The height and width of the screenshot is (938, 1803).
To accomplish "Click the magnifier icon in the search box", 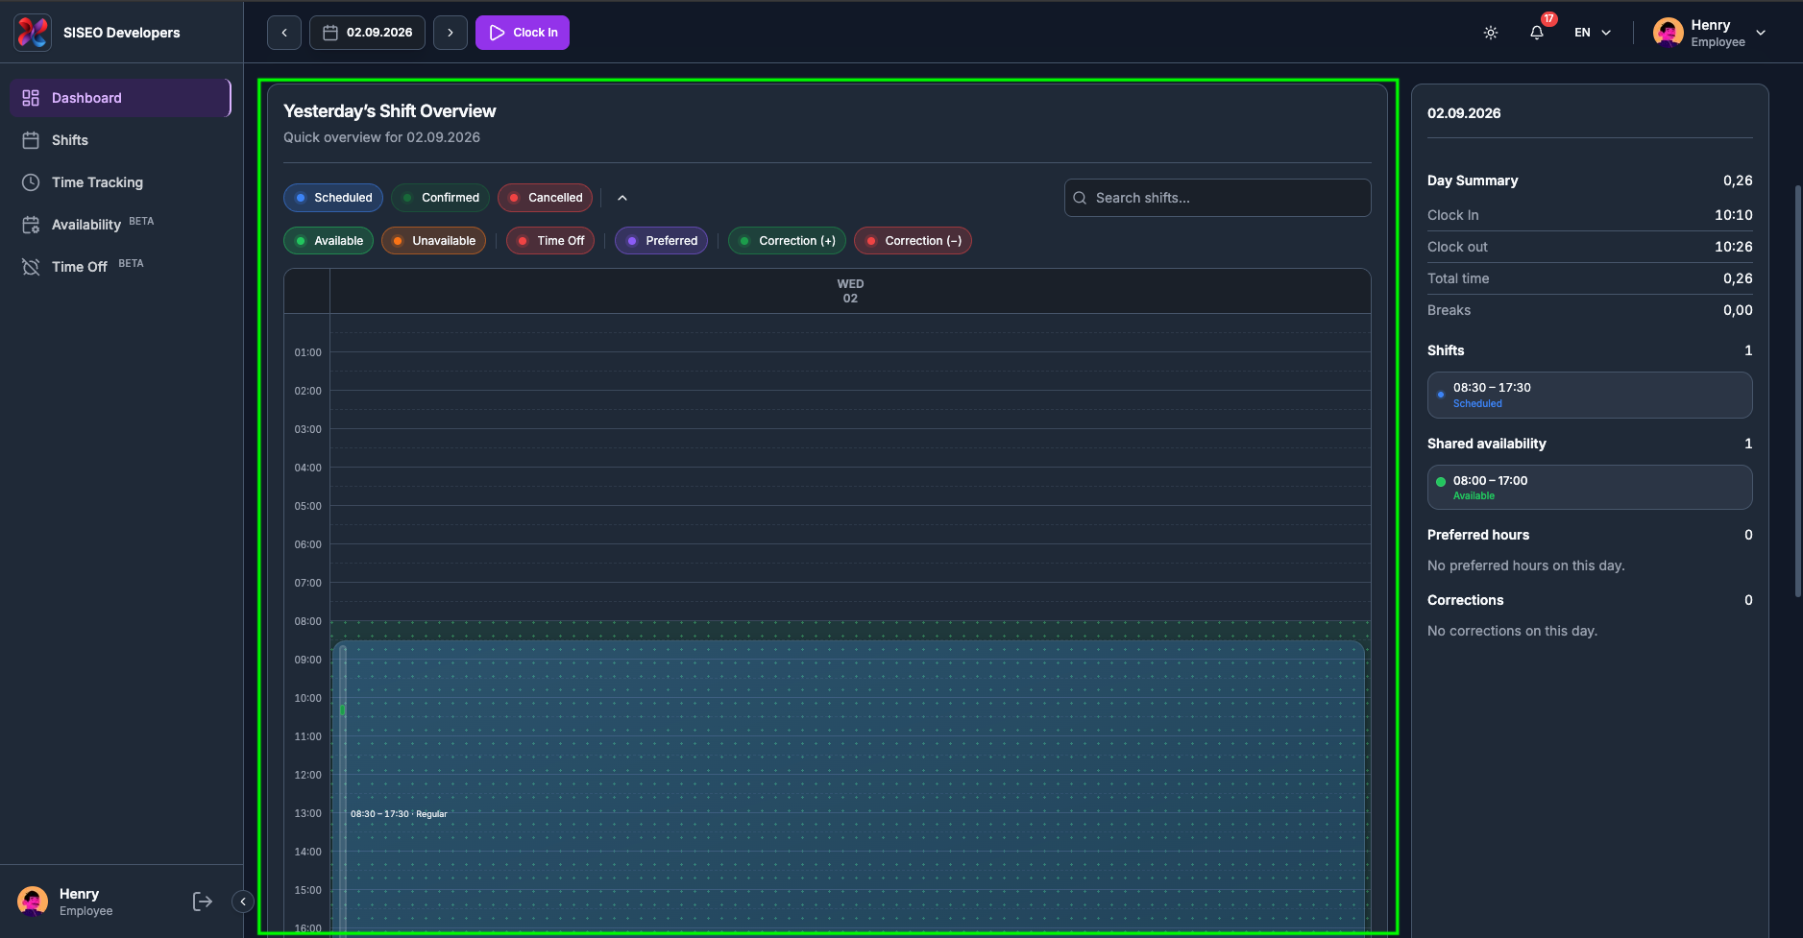I will pyautogui.click(x=1080, y=198).
